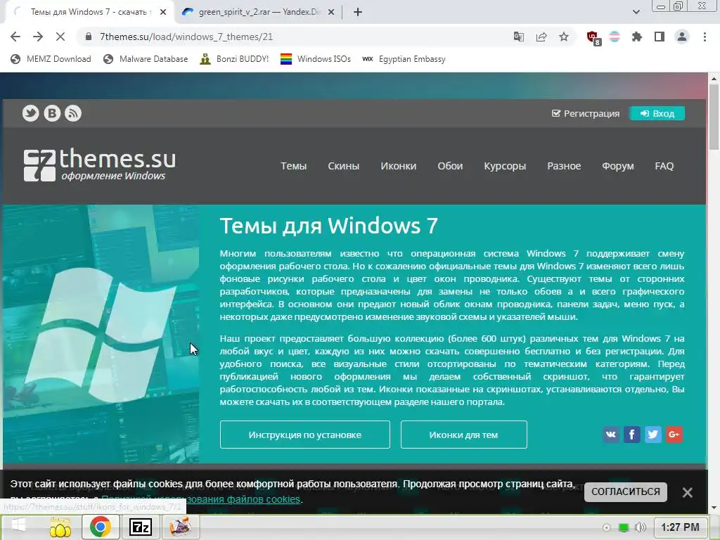This screenshot has width=720, height=540.
Task: Open the Chrome profile avatar
Action: pos(682,37)
